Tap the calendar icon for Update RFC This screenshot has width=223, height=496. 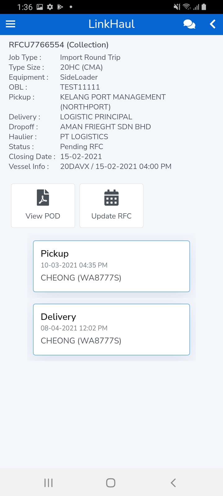coord(111,197)
